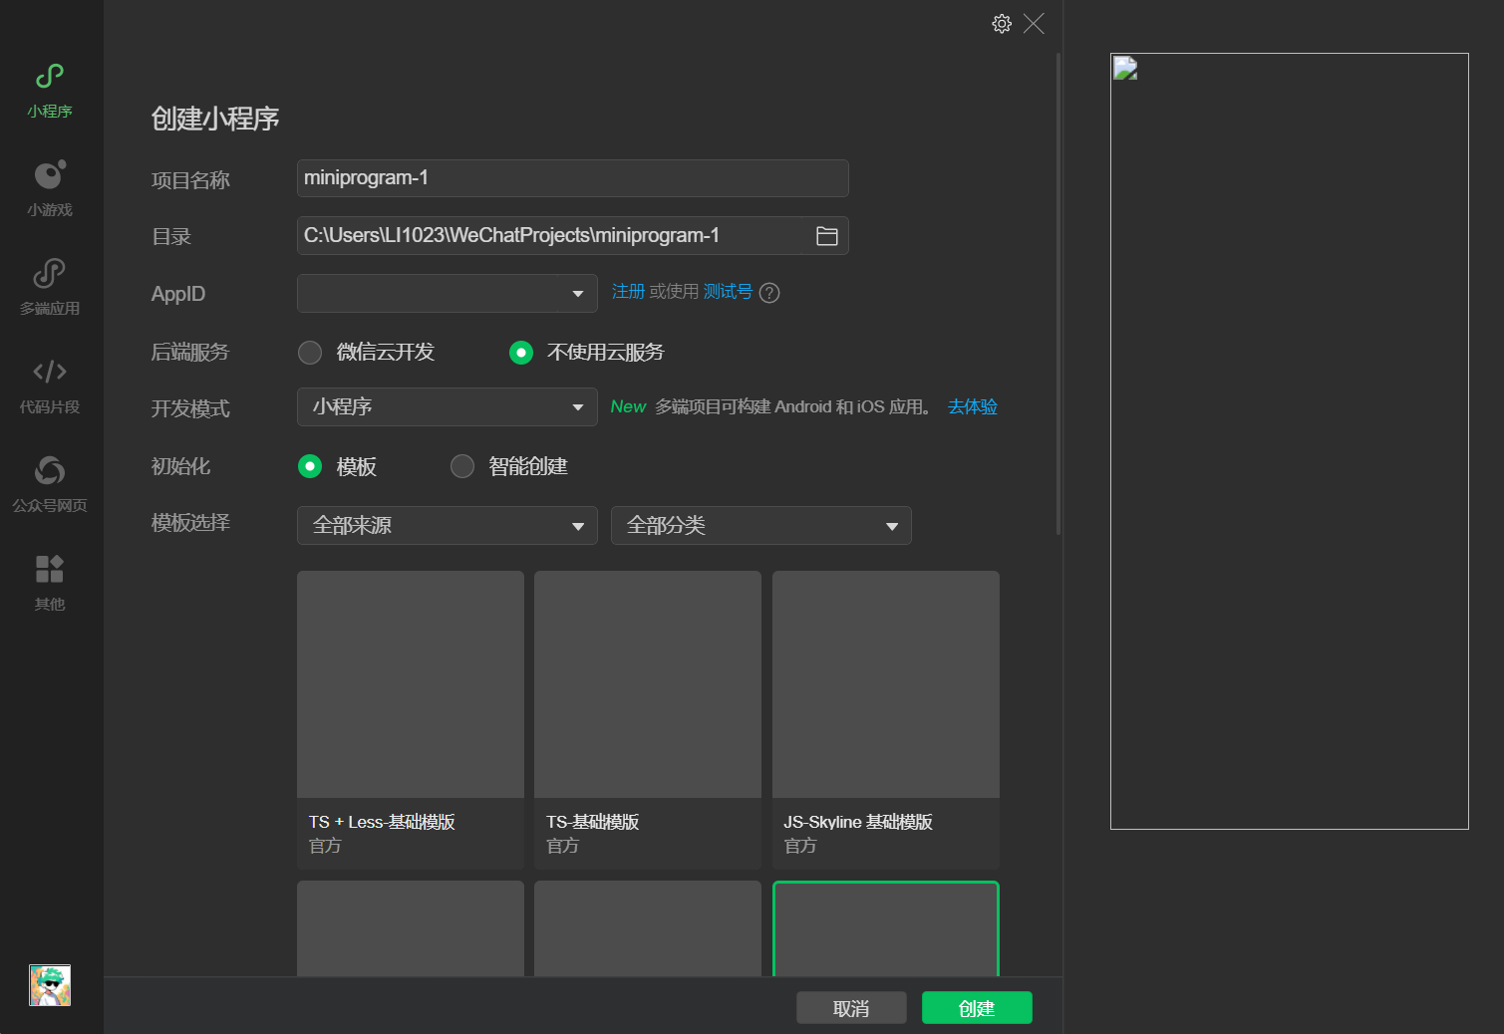The image size is (1504, 1034).
Task: Open the 开发模式 小程序 dropdown
Action: tap(448, 407)
